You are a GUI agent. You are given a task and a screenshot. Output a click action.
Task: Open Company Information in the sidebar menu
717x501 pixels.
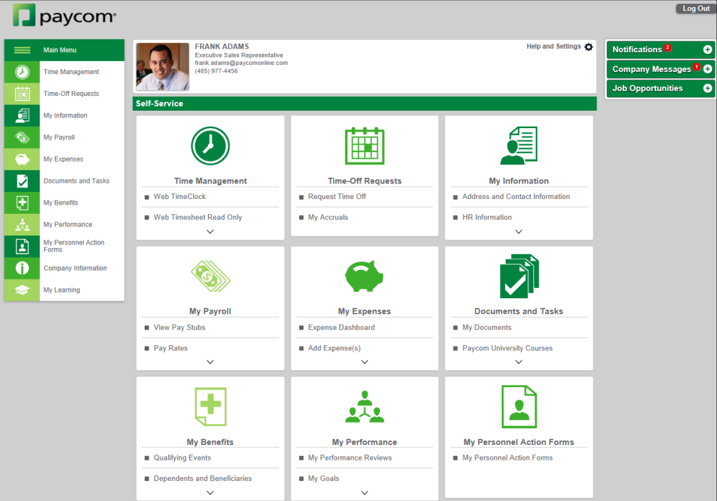pos(75,269)
